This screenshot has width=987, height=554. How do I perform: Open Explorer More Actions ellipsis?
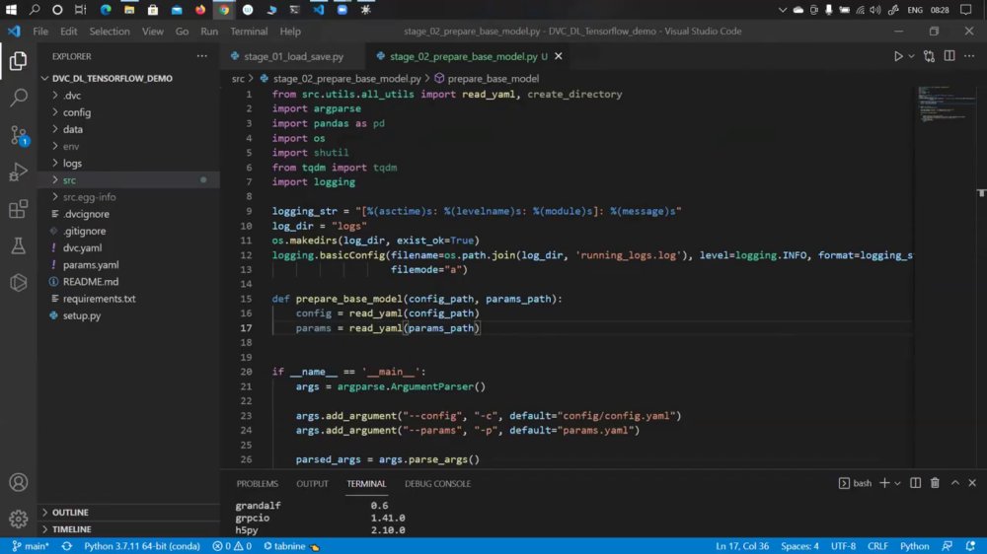pos(201,56)
